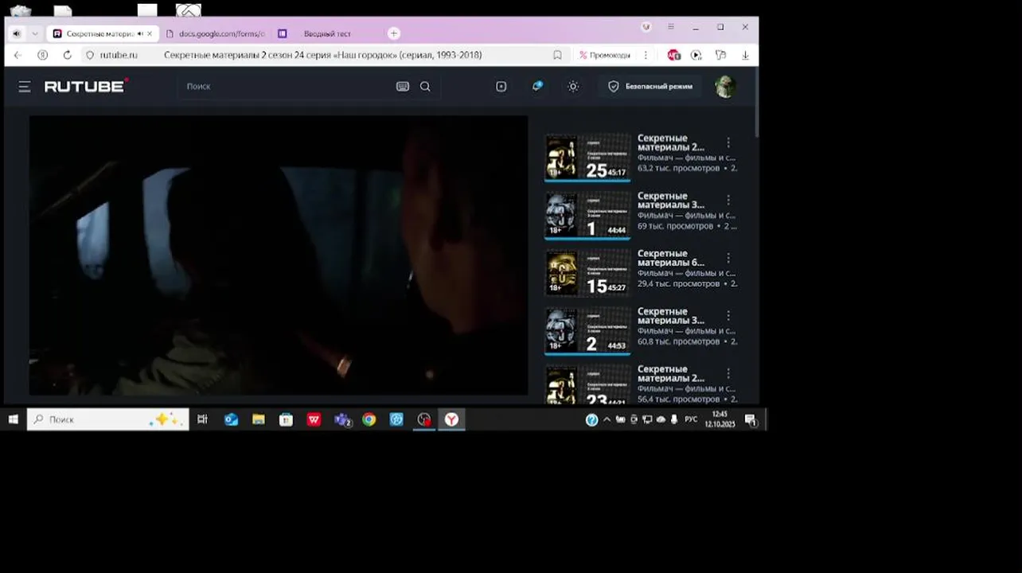Click the Yandex Alice round icon
The height and width of the screenshot is (573, 1022).
[x=43, y=55]
